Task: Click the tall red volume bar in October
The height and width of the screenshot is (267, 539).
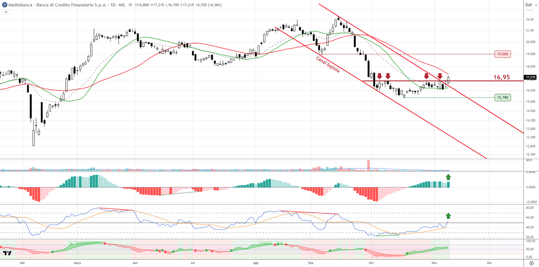Action: pyautogui.click(x=369, y=165)
